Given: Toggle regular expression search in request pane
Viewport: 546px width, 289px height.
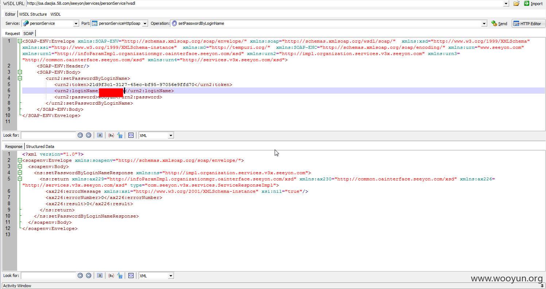Looking at the screenshot, I should [x=111, y=135].
